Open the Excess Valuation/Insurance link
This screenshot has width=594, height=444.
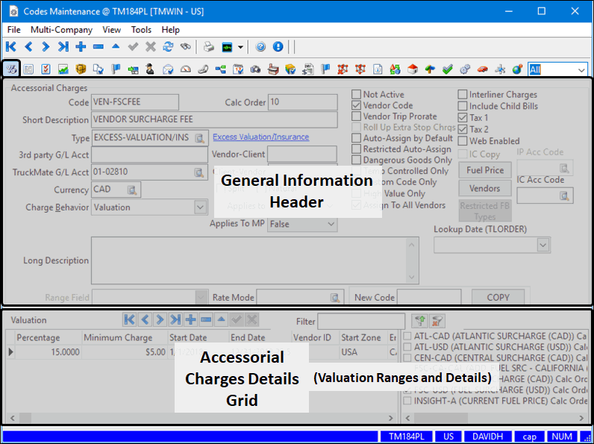click(260, 137)
